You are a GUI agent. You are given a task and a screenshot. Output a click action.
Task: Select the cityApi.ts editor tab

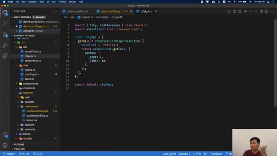point(146,11)
